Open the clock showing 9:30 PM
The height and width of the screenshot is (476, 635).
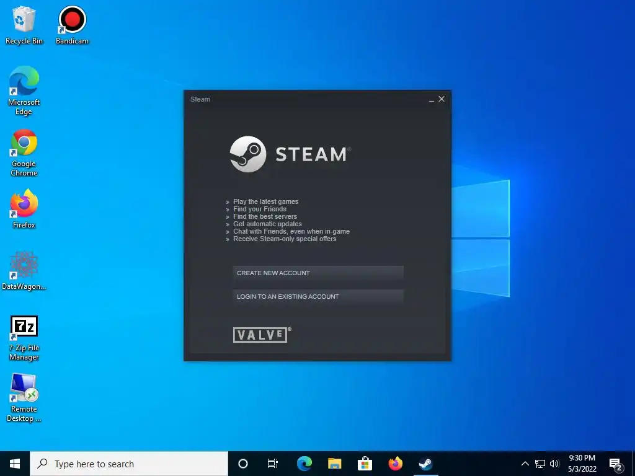582,464
